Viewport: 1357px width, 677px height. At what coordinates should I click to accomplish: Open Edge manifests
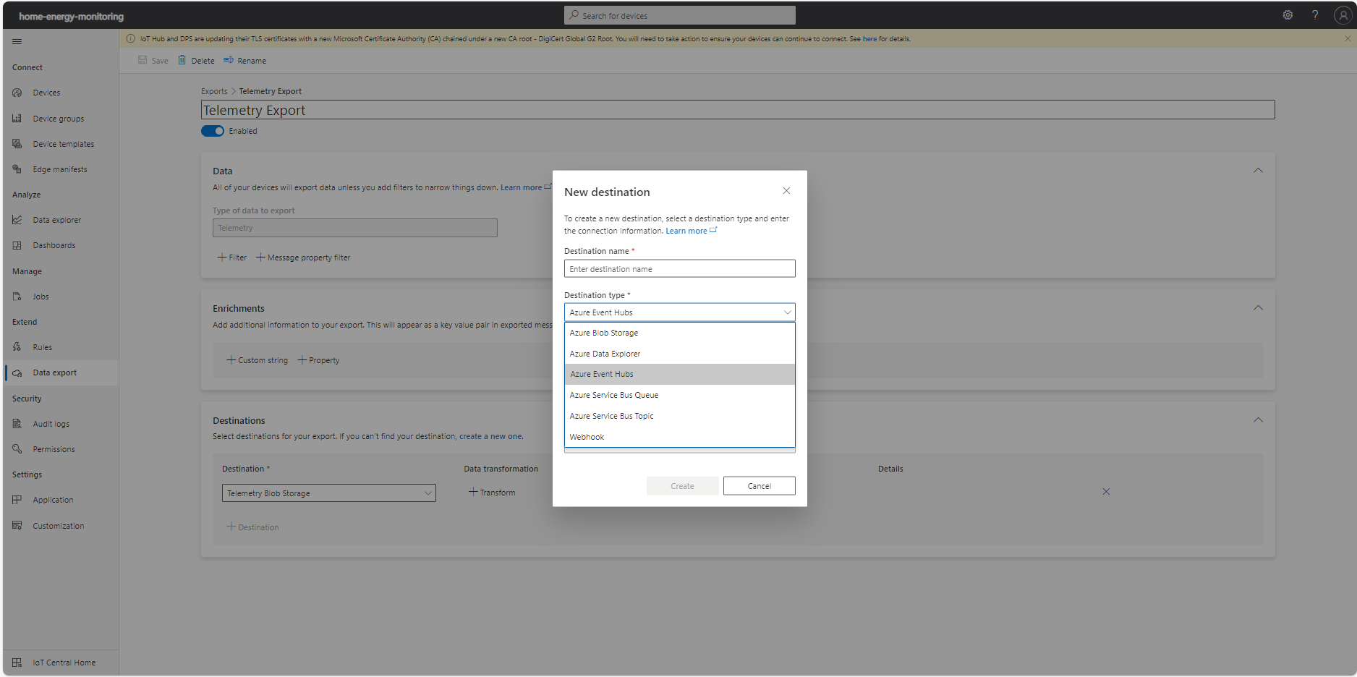60,169
